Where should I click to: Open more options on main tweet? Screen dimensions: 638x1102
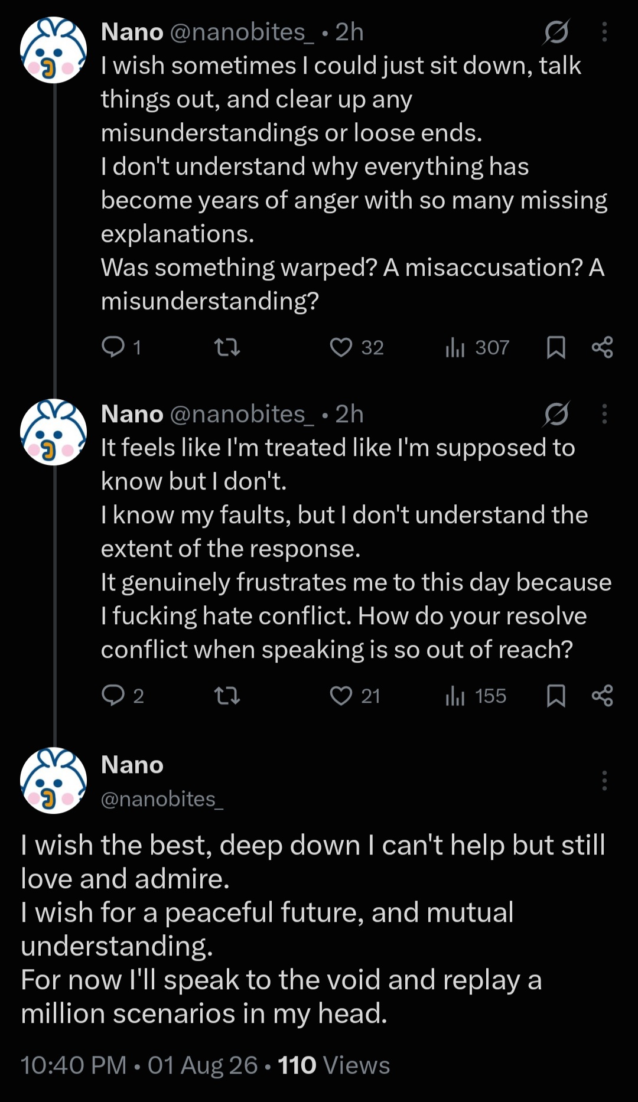(604, 781)
